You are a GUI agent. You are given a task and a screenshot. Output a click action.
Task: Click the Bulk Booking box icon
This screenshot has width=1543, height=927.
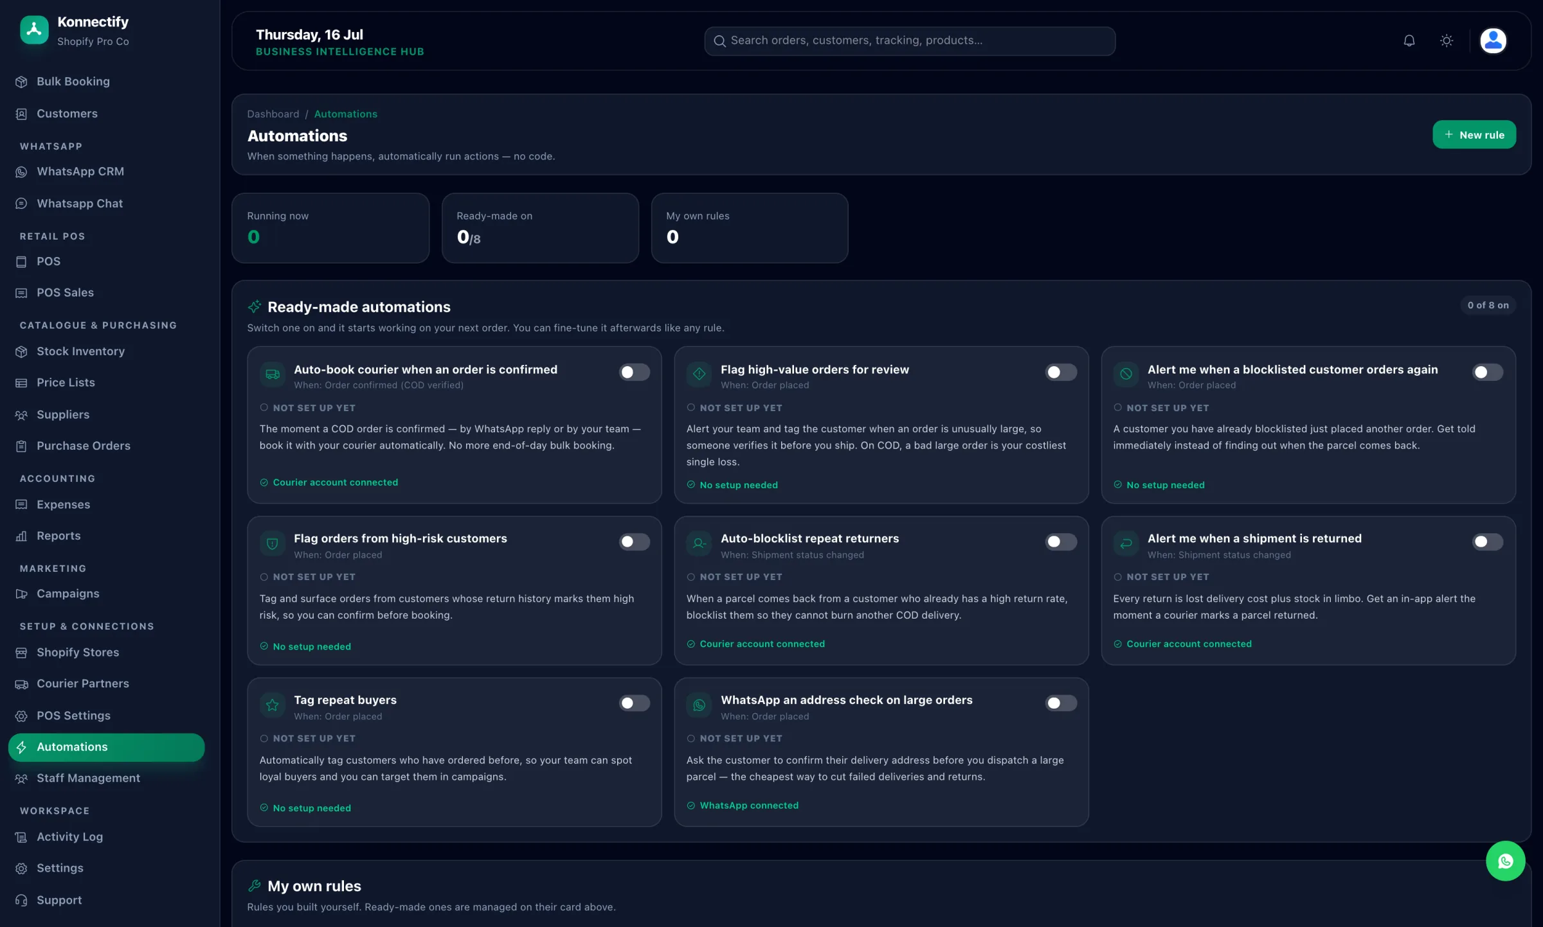21,82
